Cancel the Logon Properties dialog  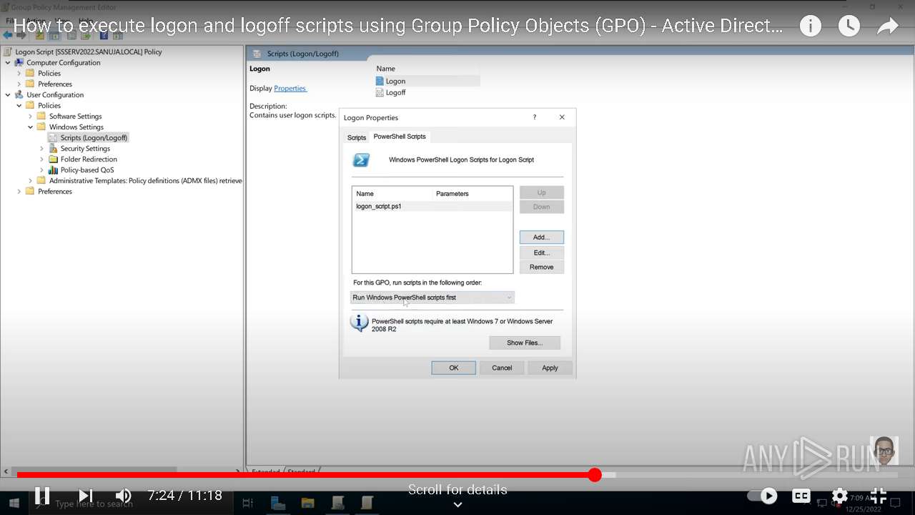point(502,368)
